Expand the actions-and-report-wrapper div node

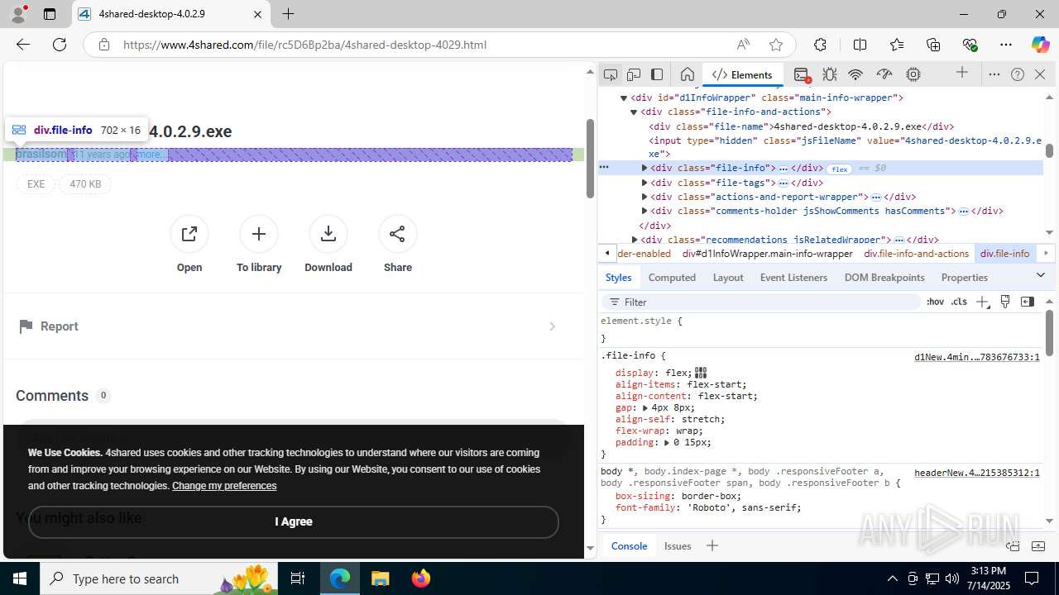(x=645, y=197)
